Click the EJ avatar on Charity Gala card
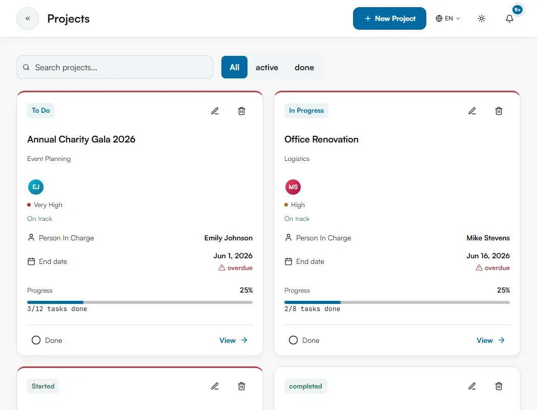The image size is (537, 410). pyautogui.click(x=36, y=187)
